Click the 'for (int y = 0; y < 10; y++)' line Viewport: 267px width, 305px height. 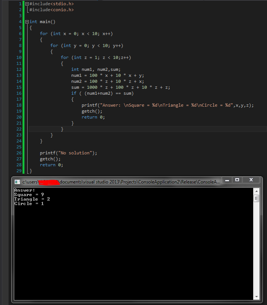(87, 45)
